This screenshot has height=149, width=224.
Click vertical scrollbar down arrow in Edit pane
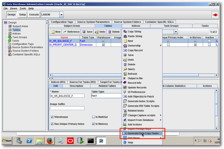(217, 128)
